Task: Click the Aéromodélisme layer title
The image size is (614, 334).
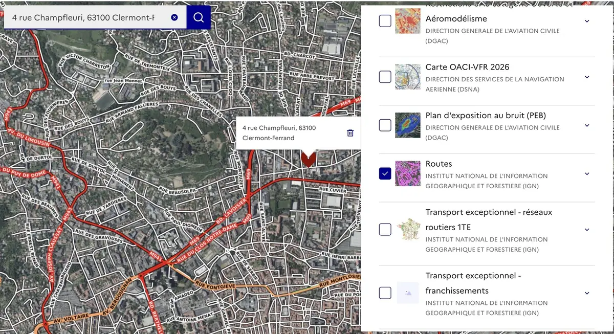Action: pyautogui.click(x=456, y=19)
